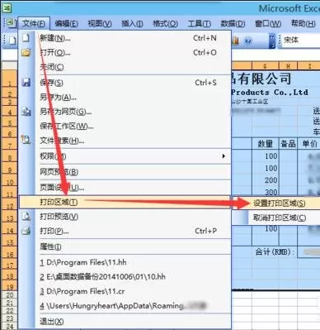Select column header I

point(309,66)
